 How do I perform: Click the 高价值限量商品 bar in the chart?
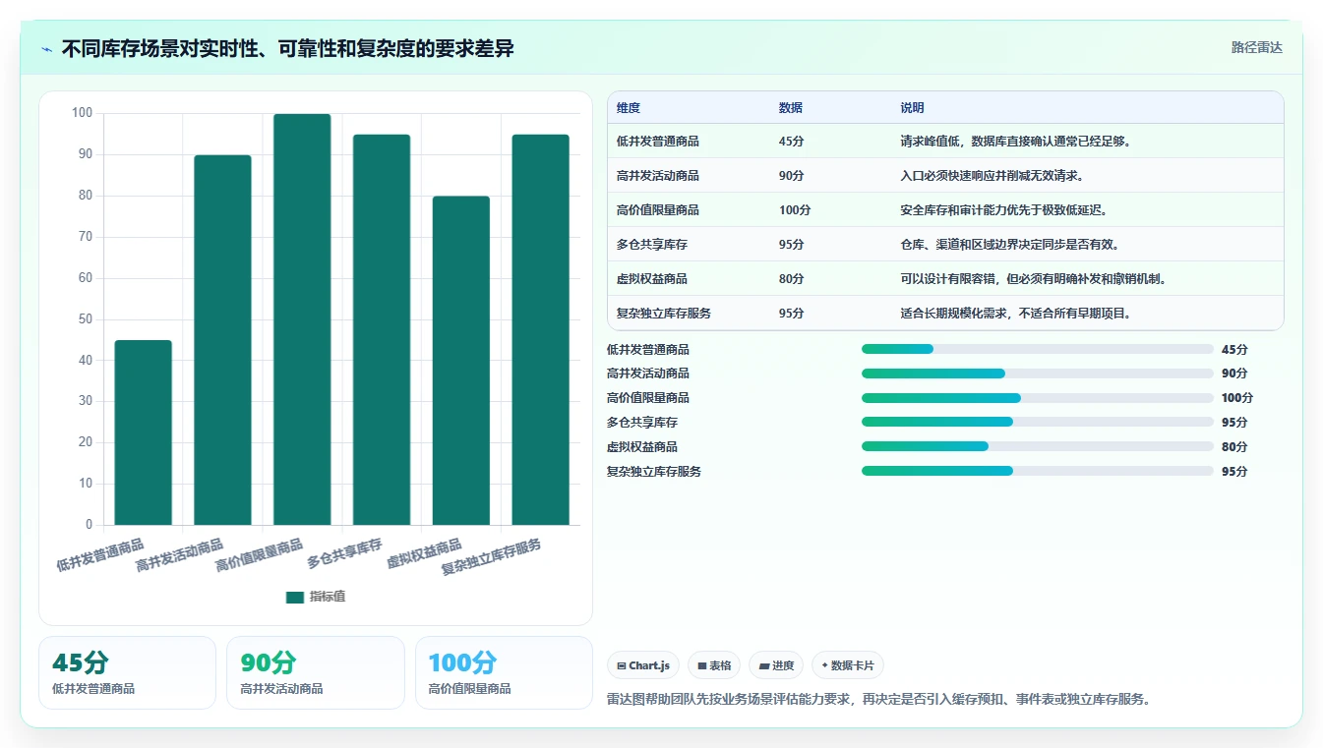click(302, 319)
